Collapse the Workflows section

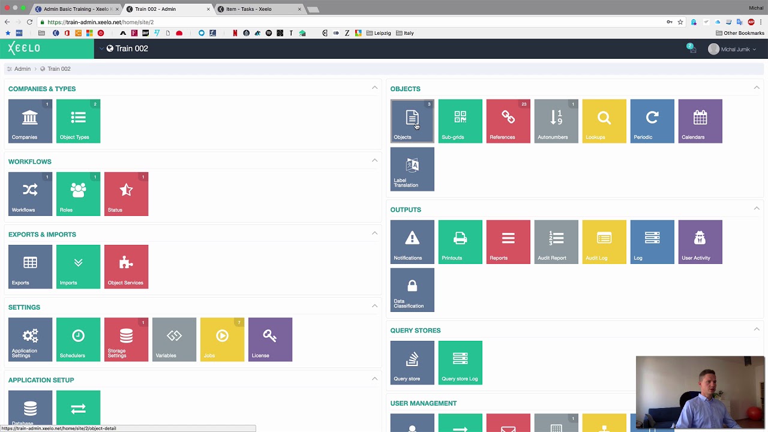[374, 160]
